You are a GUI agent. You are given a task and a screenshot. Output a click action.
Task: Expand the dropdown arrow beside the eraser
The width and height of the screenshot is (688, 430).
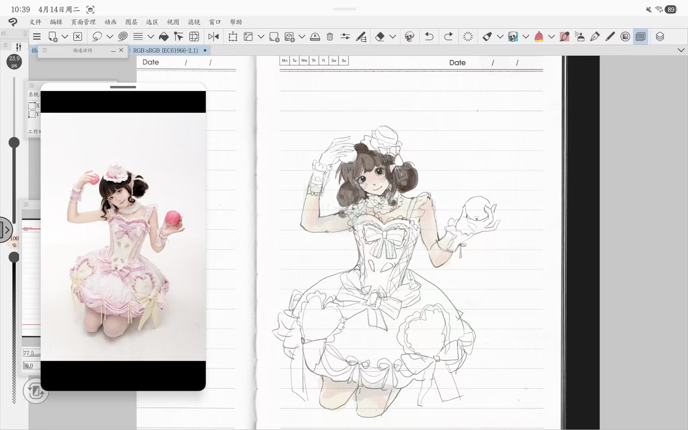tap(393, 37)
